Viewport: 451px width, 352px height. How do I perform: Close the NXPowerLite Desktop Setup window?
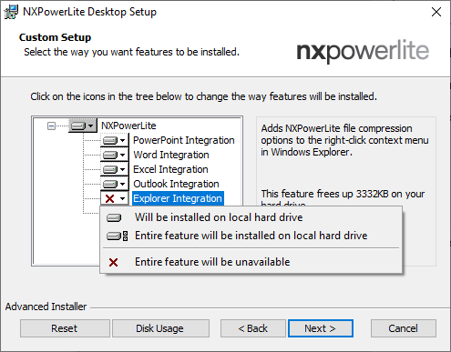[436, 12]
